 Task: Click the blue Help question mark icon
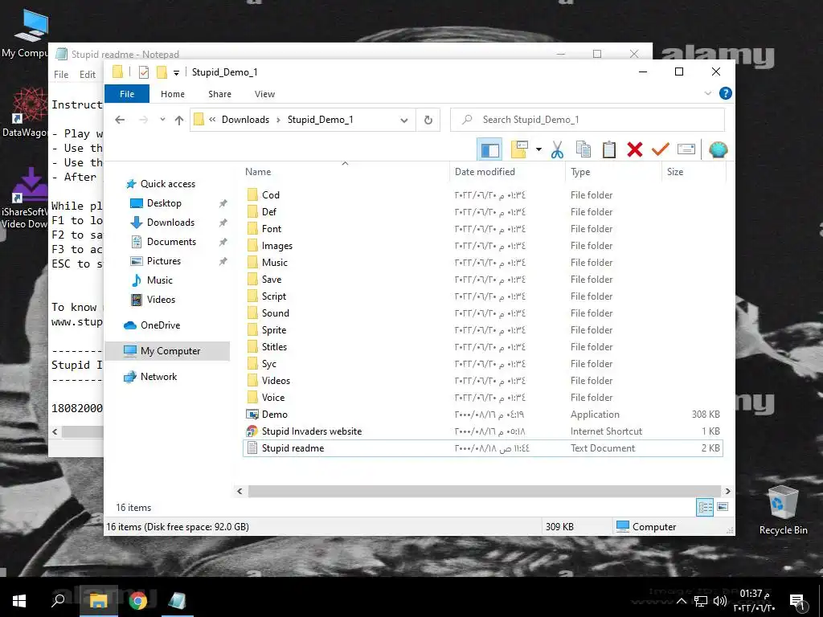[726, 93]
